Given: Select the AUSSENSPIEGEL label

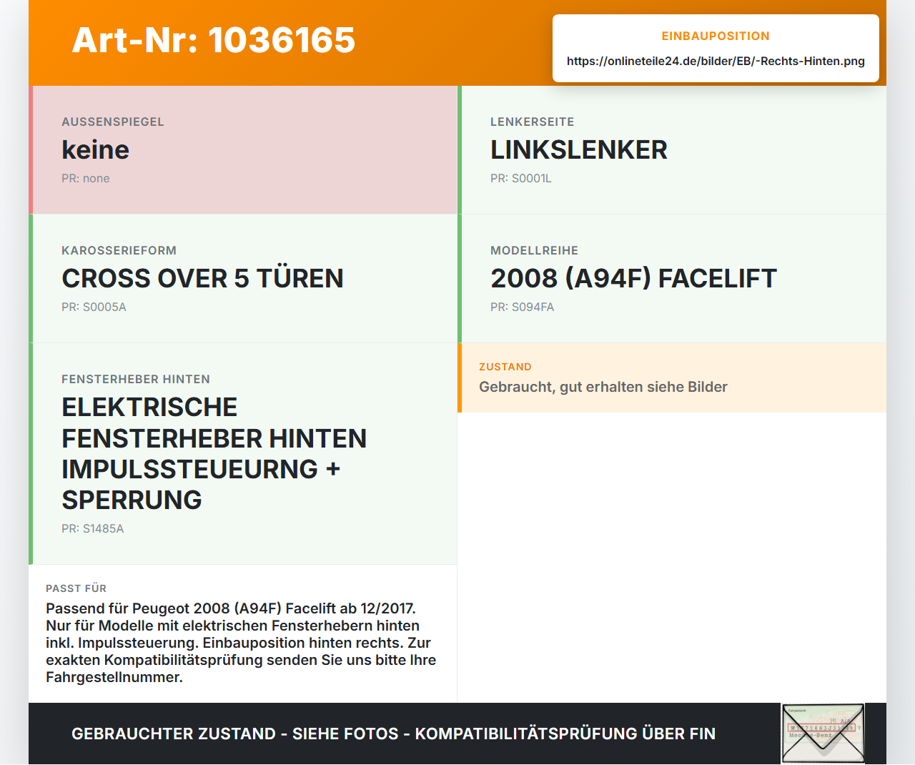Looking at the screenshot, I should pos(113,122).
